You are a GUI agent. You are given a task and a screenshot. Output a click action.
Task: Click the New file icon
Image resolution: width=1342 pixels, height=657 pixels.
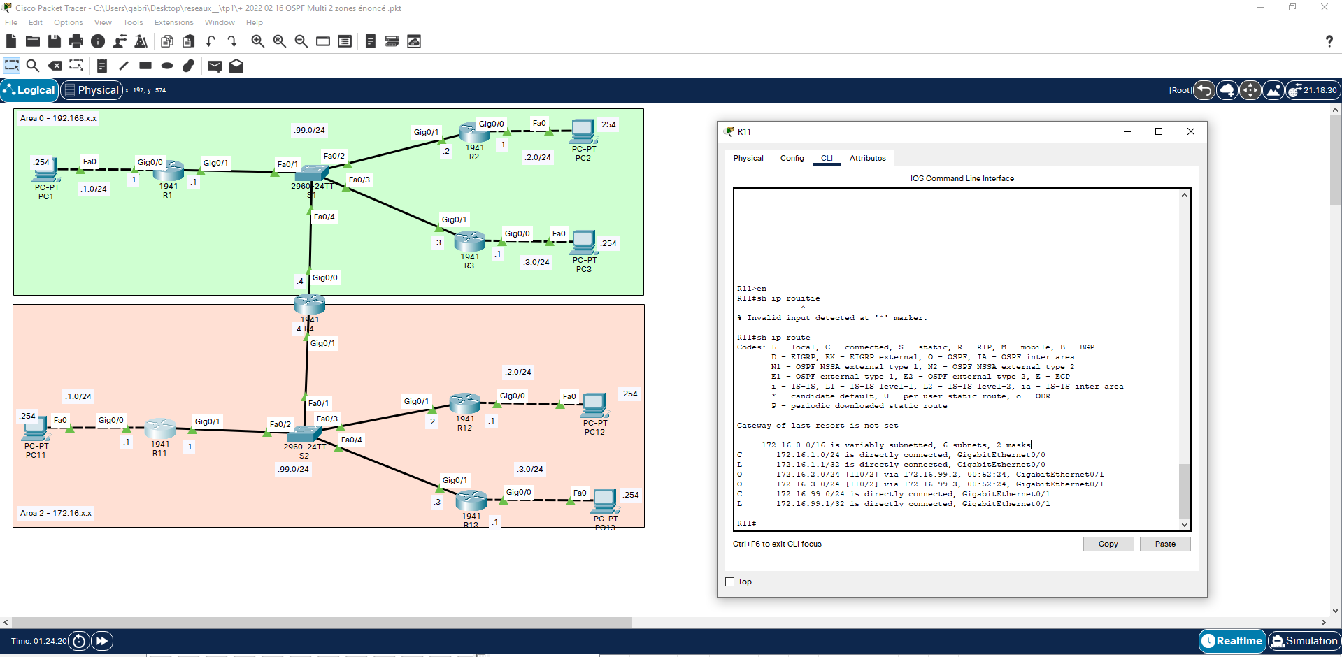(11, 41)
